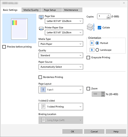Click the document preview thumbnail
The width and height of the screenshot is (128, 137).
point(19,29)
